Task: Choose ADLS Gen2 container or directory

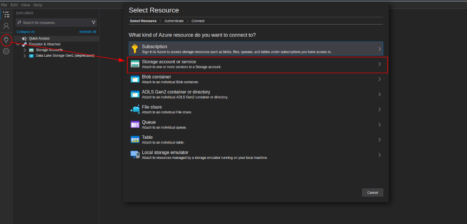Action: [x=256, y=95]
